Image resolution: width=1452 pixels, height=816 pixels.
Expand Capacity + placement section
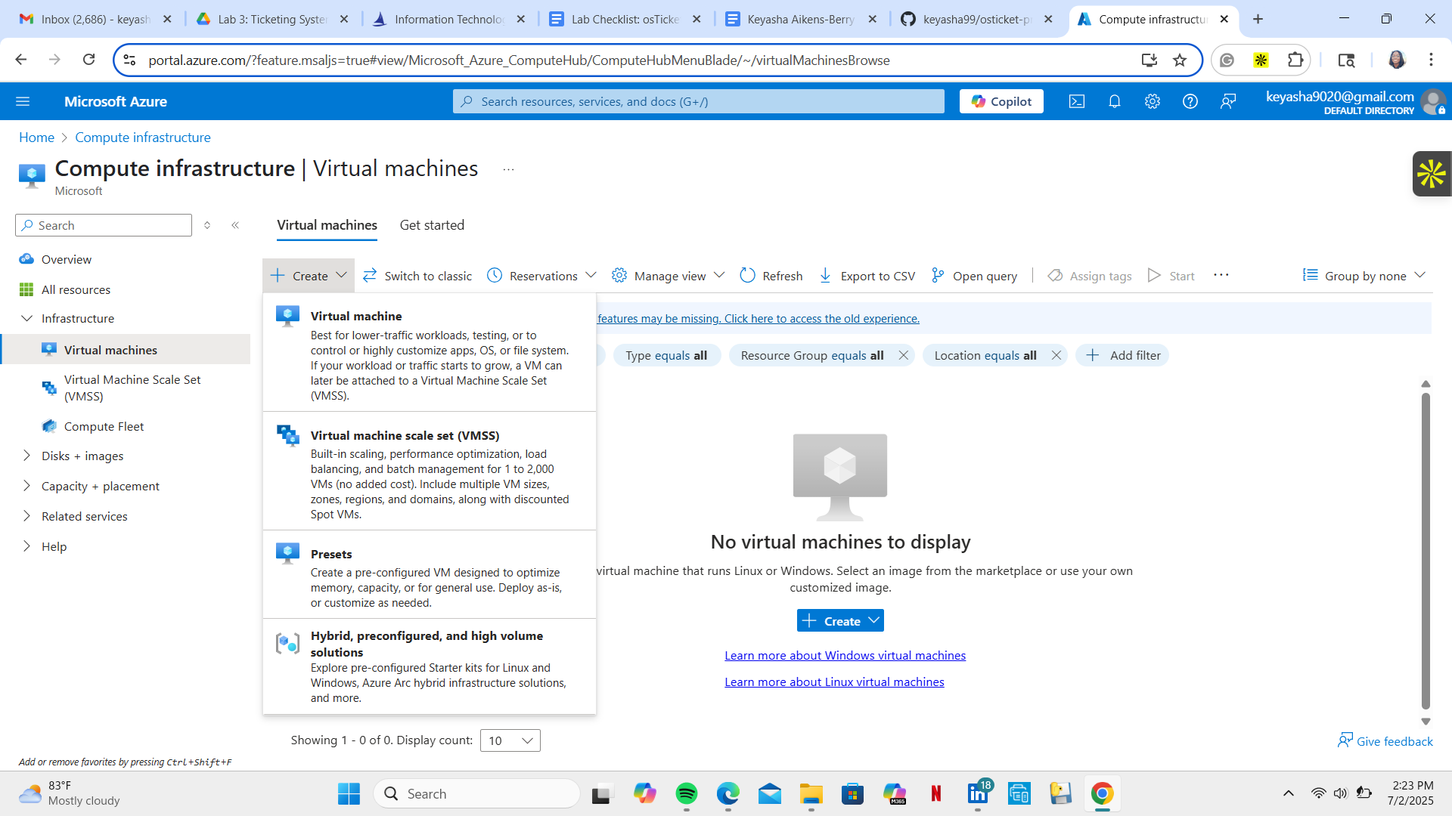27,486
